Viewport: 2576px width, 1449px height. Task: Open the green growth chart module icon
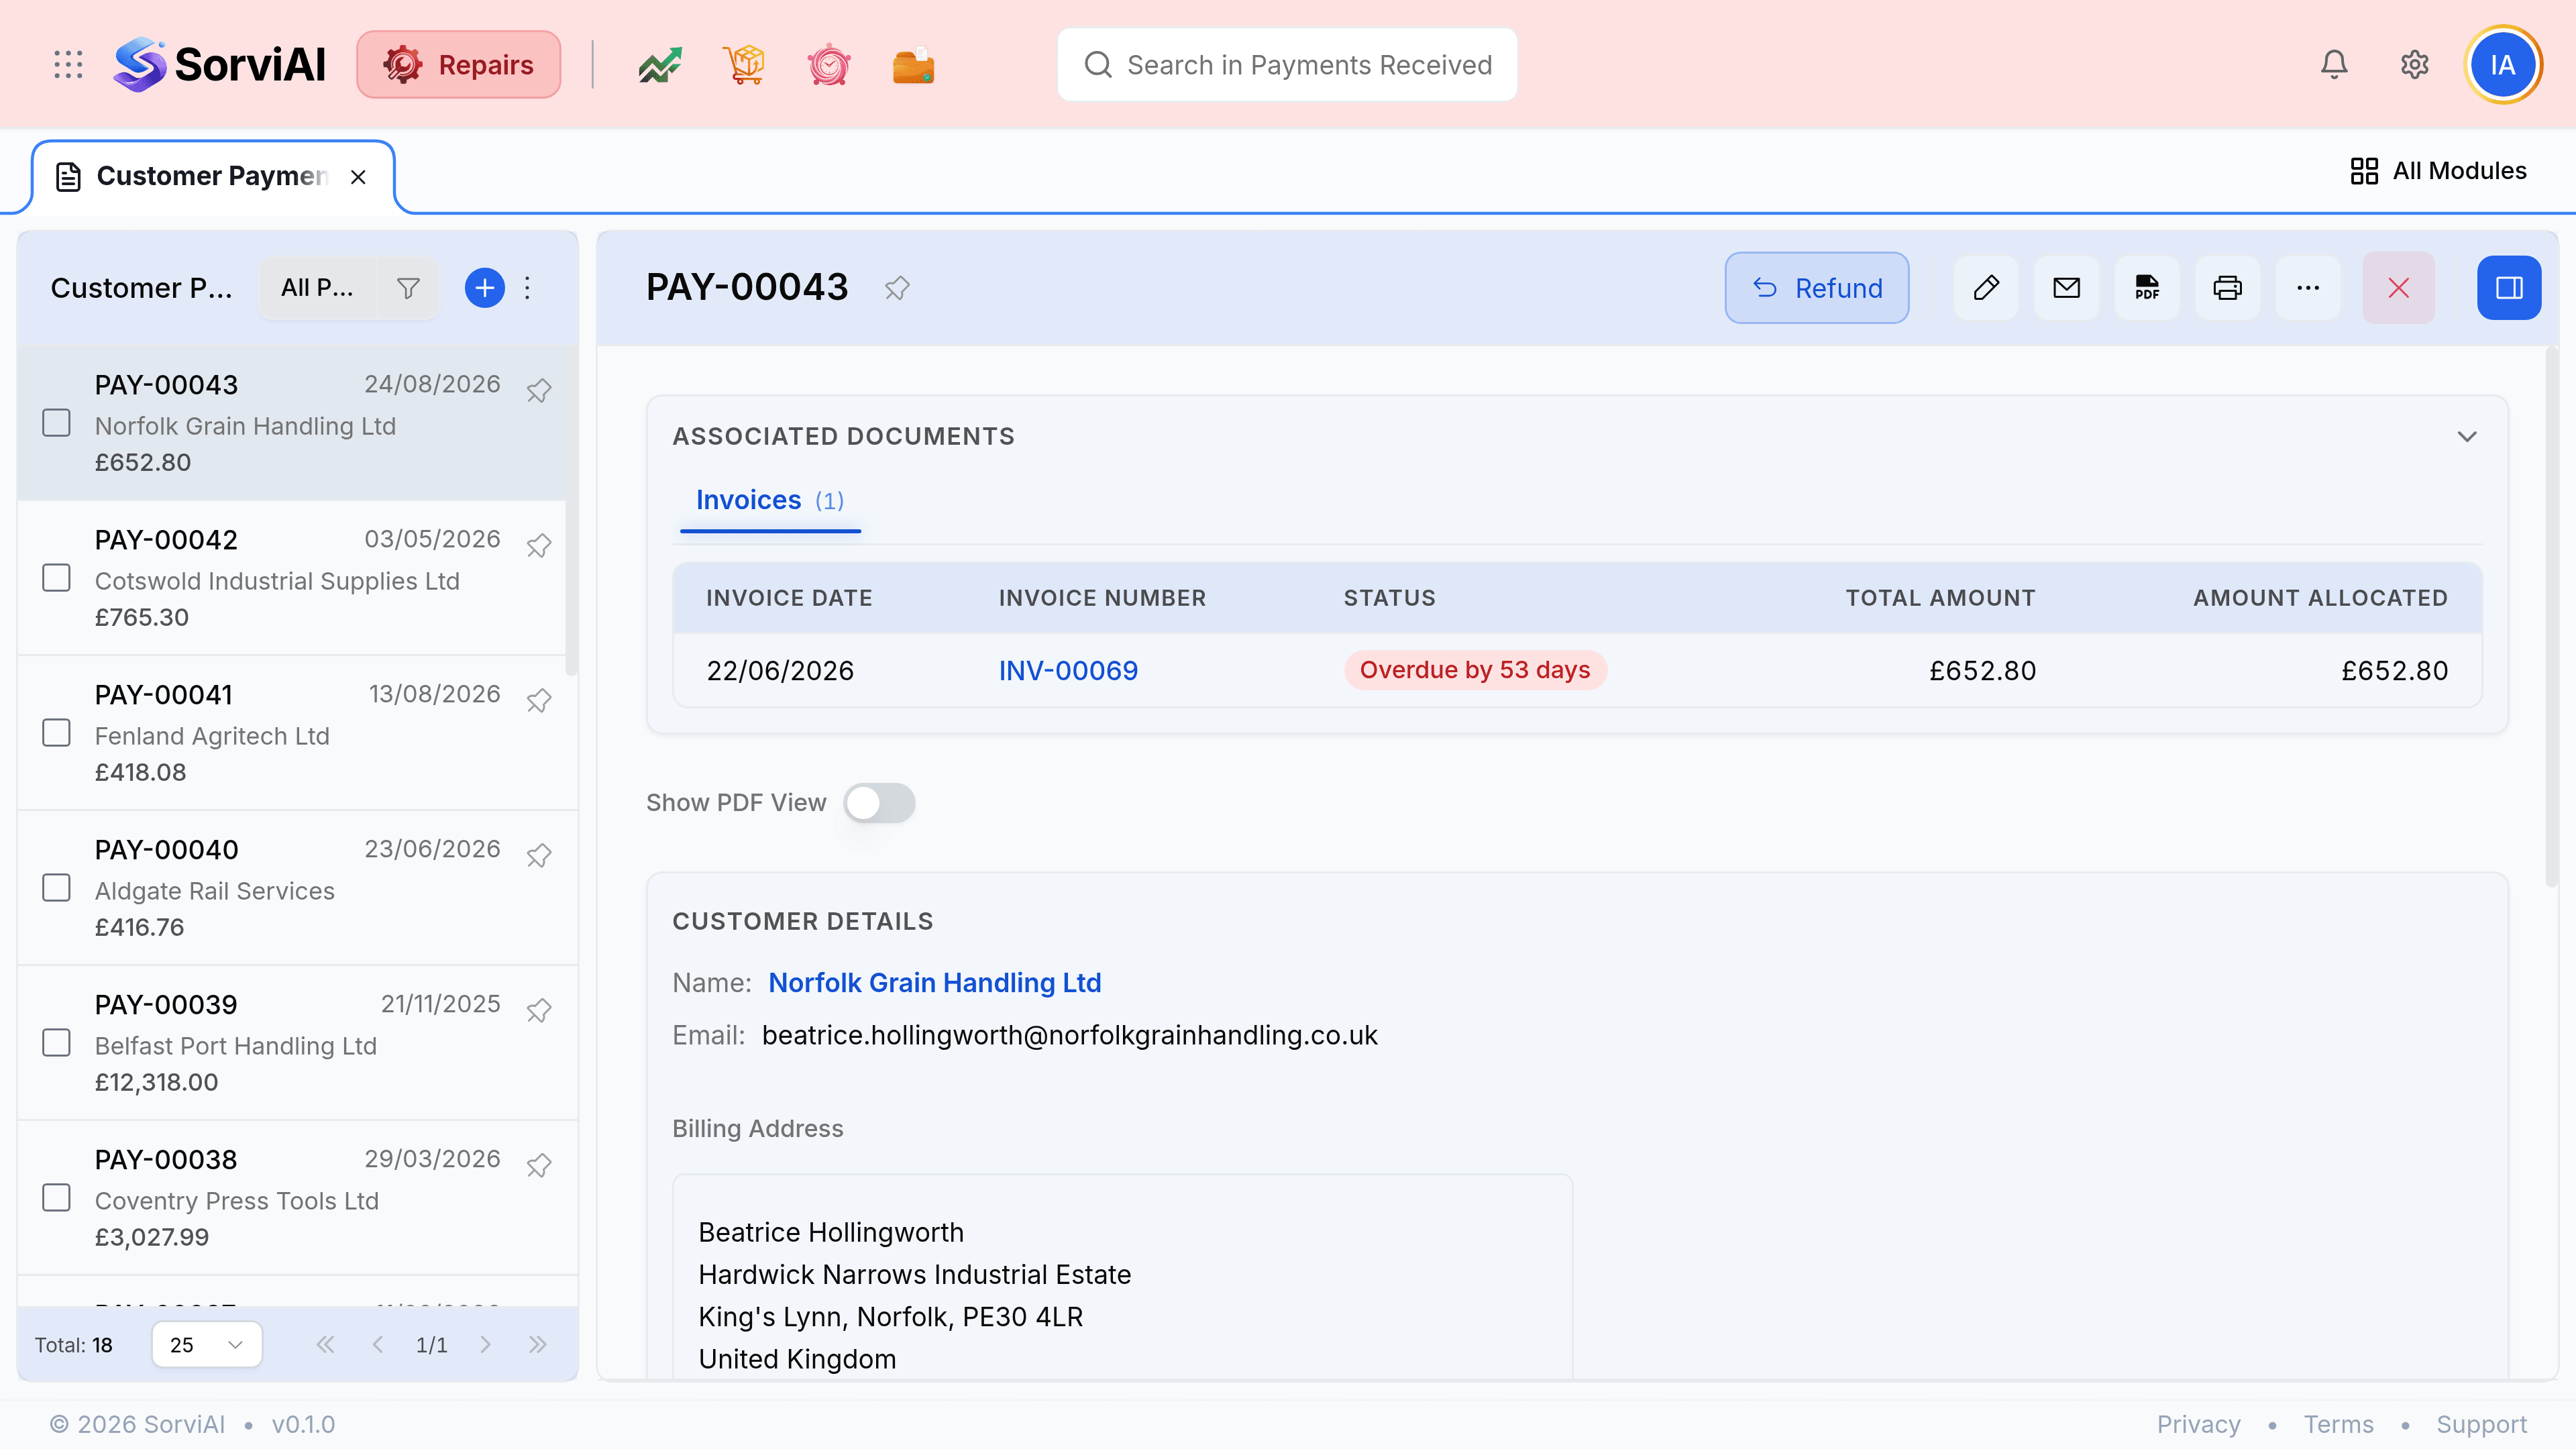pyautogui.click(x=660, y=65)
